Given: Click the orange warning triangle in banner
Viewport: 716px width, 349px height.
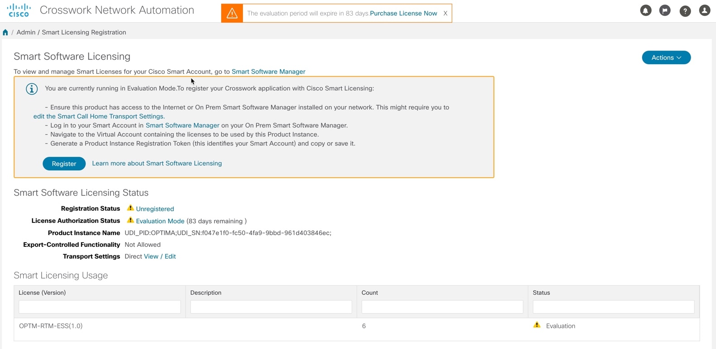Looking at the screenshot, I should click(x=232, y=13).
